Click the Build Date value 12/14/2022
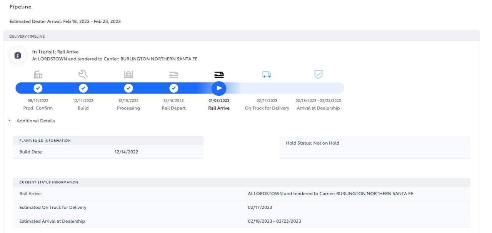492x233 pixels. pos(126,152)
